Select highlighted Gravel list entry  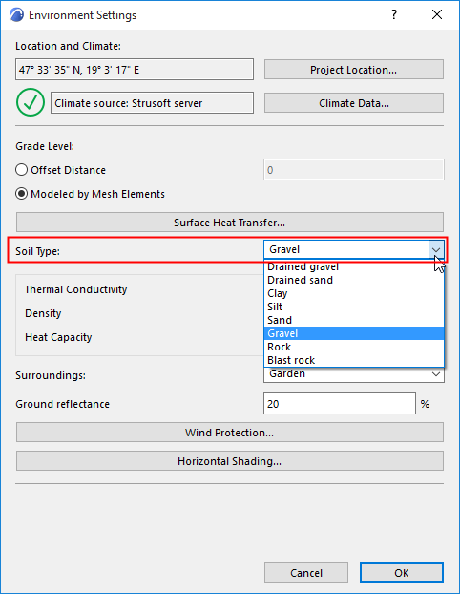click(354, 333)
